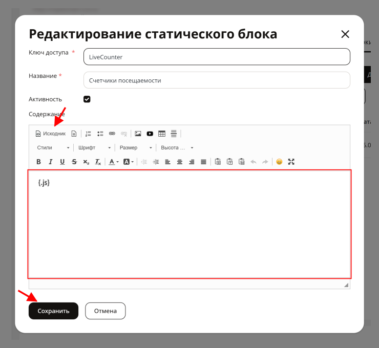Toggle the Исходник source mode button

coord(51,134)
